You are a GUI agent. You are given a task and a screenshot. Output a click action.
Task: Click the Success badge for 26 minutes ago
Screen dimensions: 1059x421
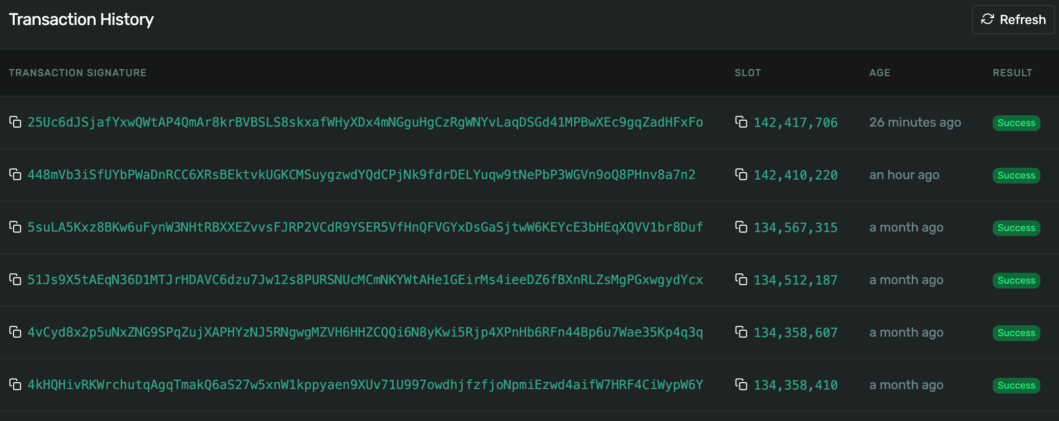tap(1016, 123)
